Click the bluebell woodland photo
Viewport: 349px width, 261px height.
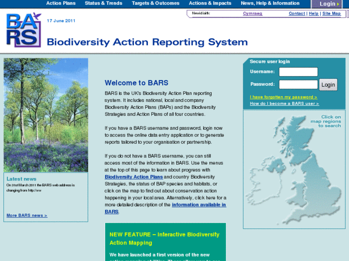[46, 115]
